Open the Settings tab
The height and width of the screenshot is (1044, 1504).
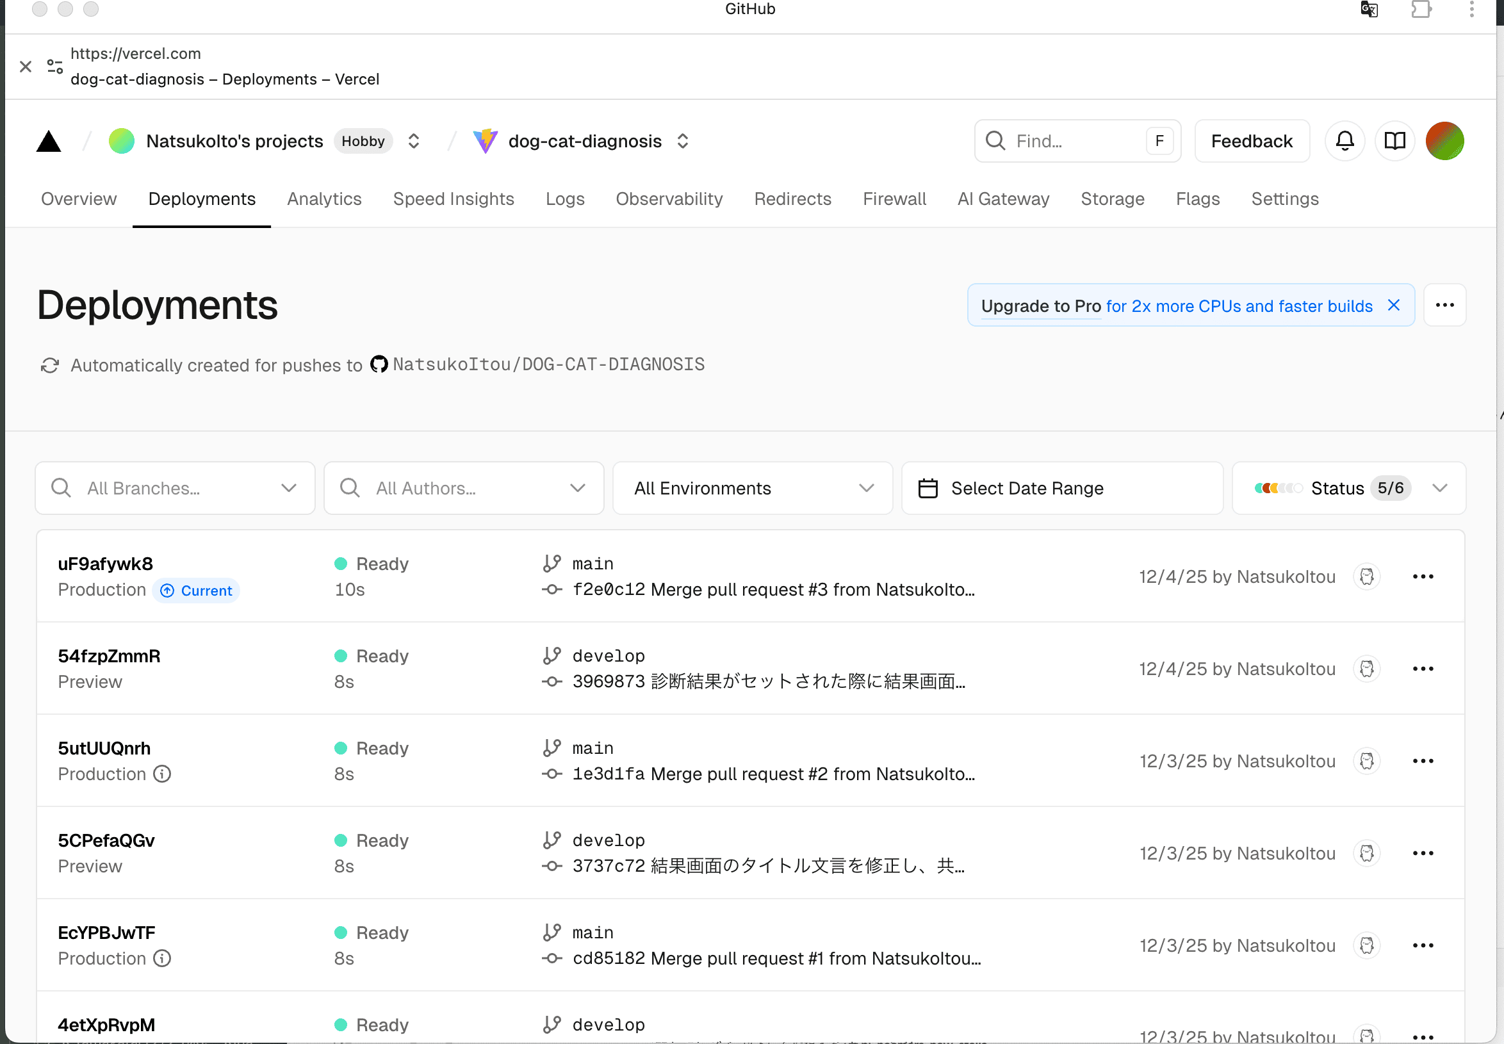(1284, 199)
